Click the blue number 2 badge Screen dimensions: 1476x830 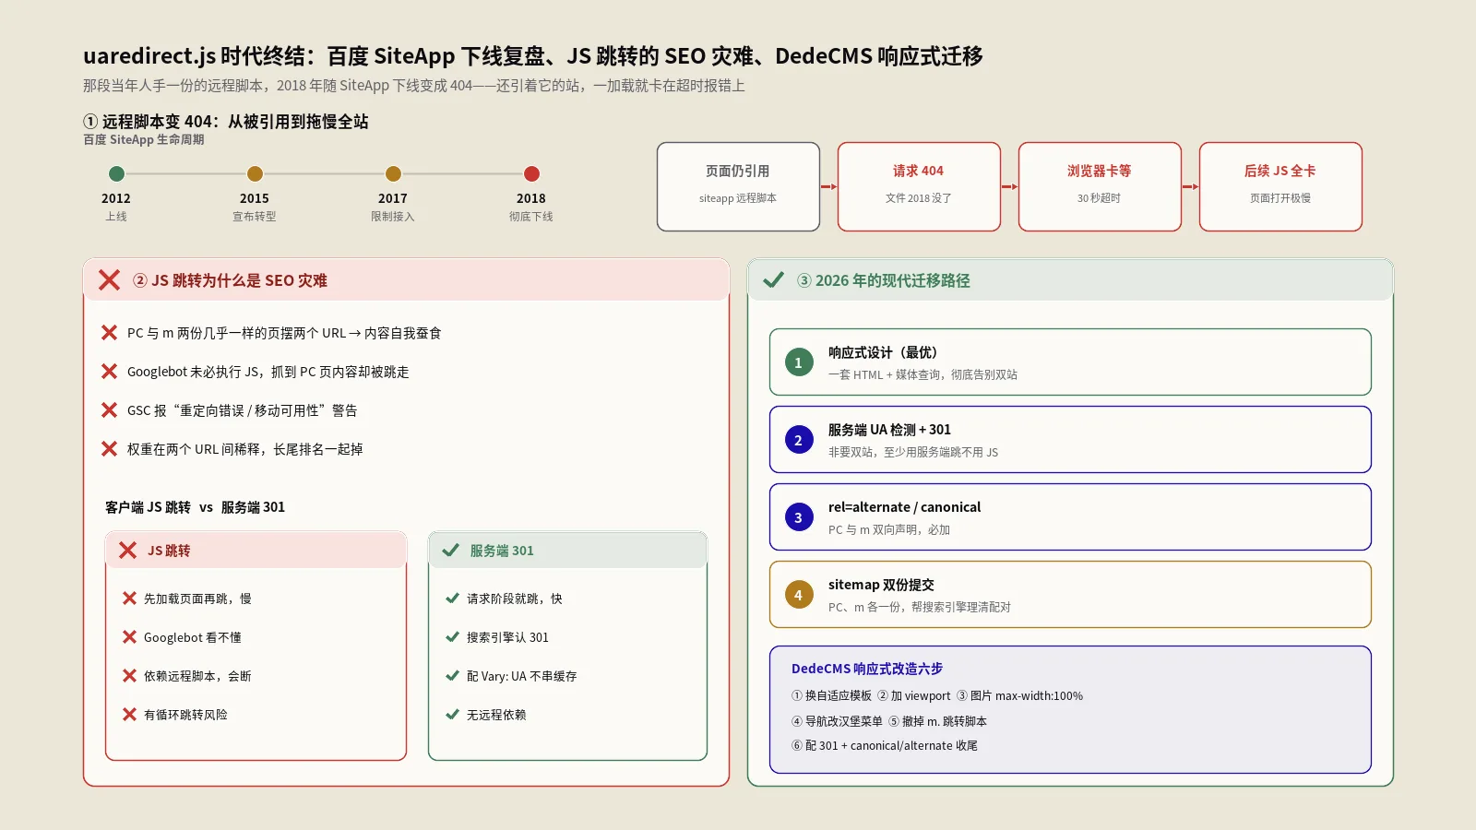pos(799,440)
